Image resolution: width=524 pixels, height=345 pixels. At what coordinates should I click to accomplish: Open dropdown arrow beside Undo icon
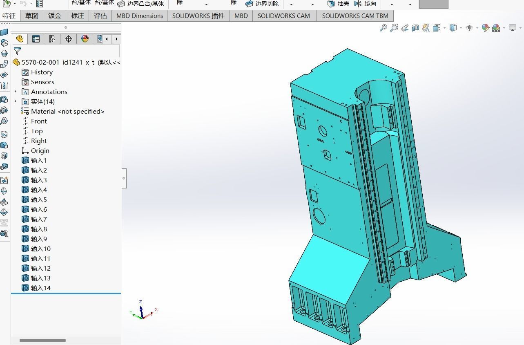31,3
